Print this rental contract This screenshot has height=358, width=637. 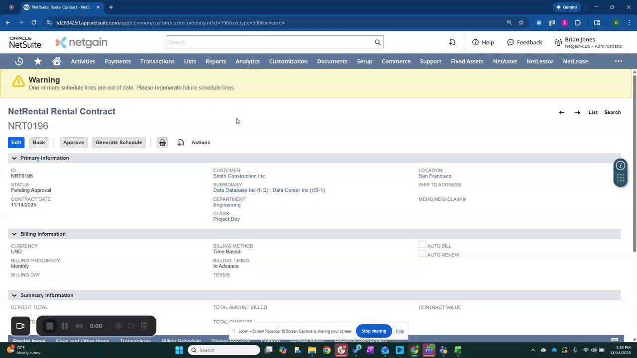pyautogui.click(x=162, y=143)
